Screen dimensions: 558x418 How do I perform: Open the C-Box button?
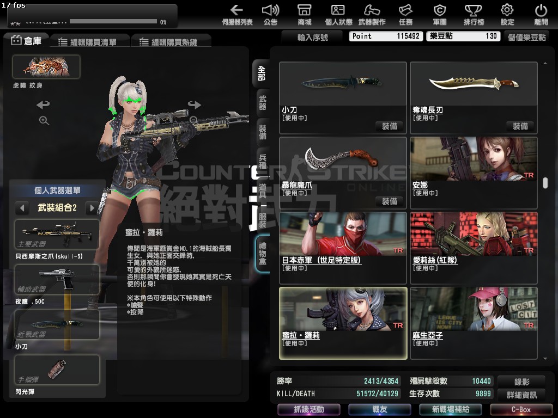pos(521,409)
